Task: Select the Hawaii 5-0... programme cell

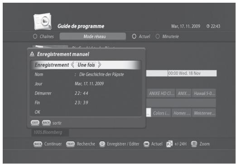Action: click(204, 93)
